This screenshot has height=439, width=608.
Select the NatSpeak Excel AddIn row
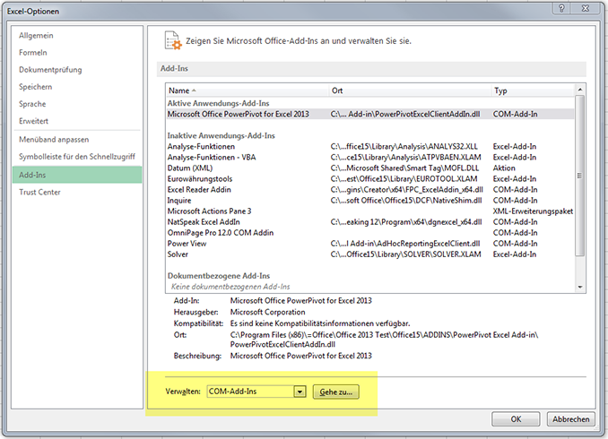pyautogui.click(x=370, y=222)
